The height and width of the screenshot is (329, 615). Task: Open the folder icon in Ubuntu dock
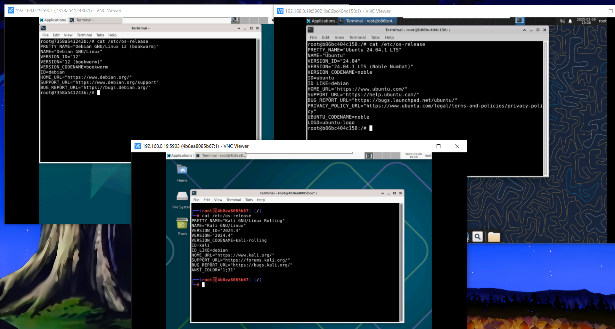tap(494, 237)
